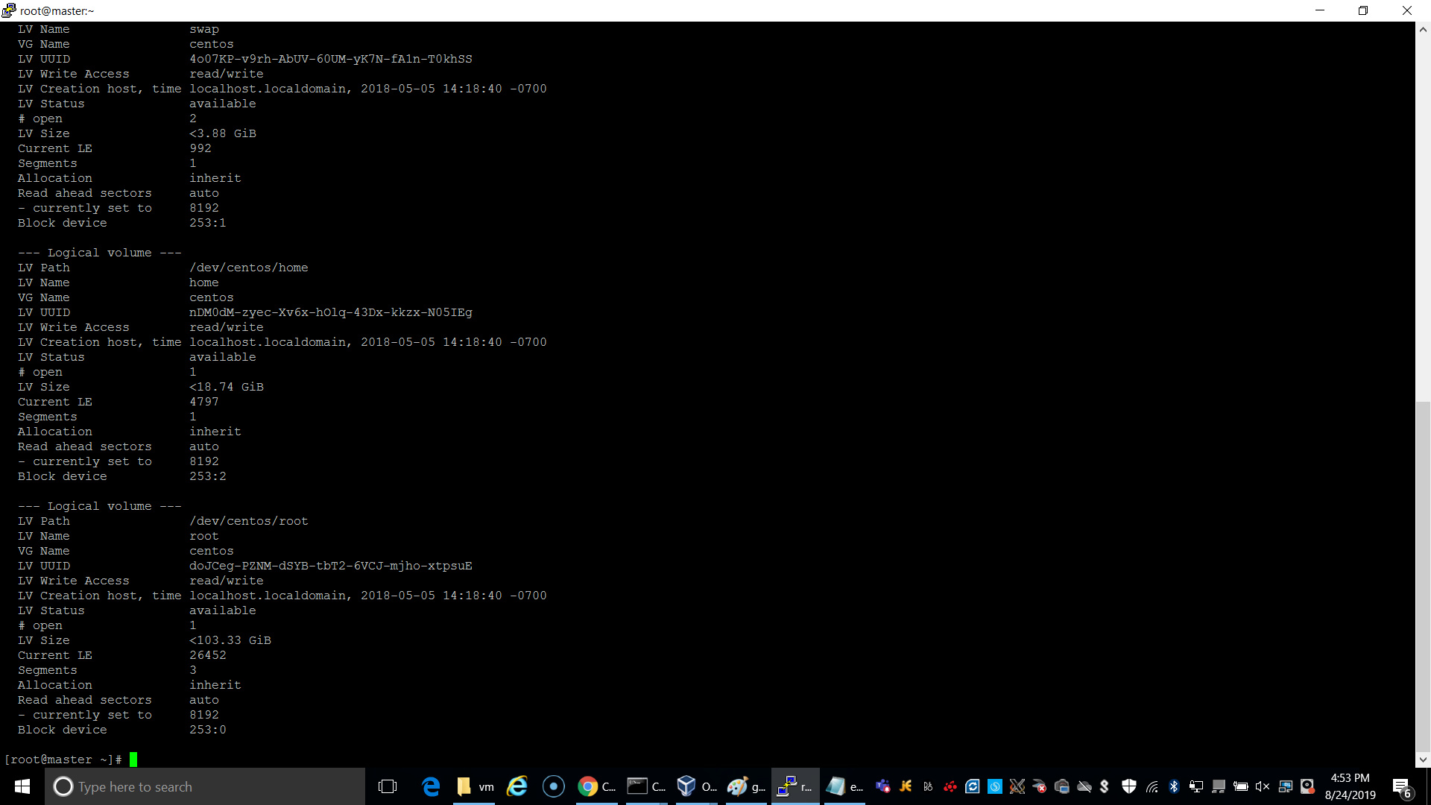Click the swap LV Name value
Viewport: 1431px width, 805px height.
pos(203,29)
